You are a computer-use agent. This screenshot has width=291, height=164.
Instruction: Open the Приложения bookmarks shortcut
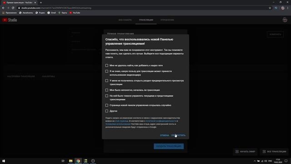(x=9, y=13)
